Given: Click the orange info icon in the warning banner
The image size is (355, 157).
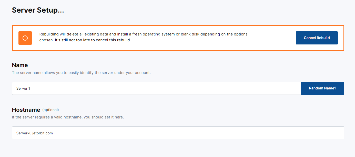Looking at the screenshot, I should pos(25,38).
